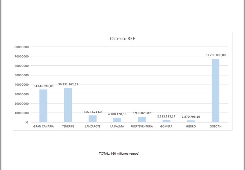Click the 40000000 y-axis value
245x170 pixels.
[x=22, y=85]
